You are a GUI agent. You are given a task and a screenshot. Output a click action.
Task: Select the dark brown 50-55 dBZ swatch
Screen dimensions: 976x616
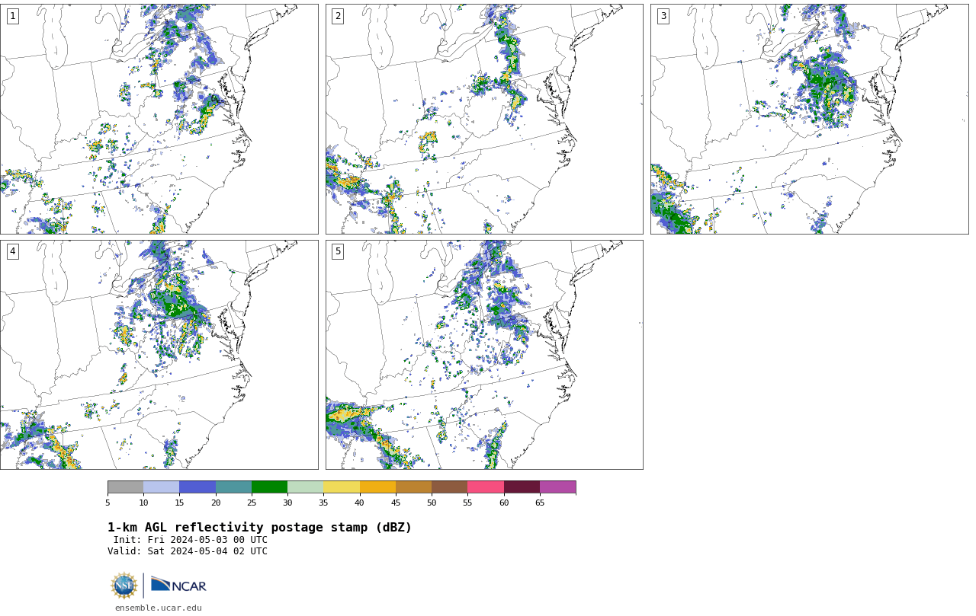click(x=449, y=487)
